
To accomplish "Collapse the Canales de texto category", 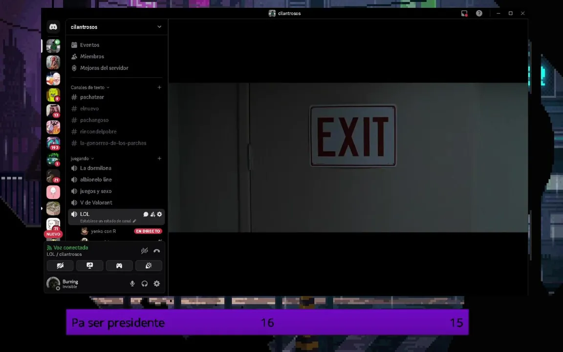I will [x=90, y=88].
